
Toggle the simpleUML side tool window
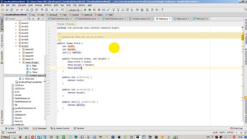(x=2, y=57)
